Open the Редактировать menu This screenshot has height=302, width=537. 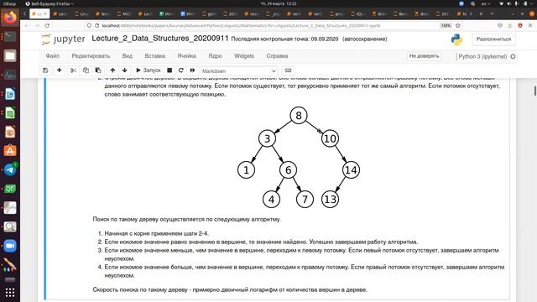[91, 56]
